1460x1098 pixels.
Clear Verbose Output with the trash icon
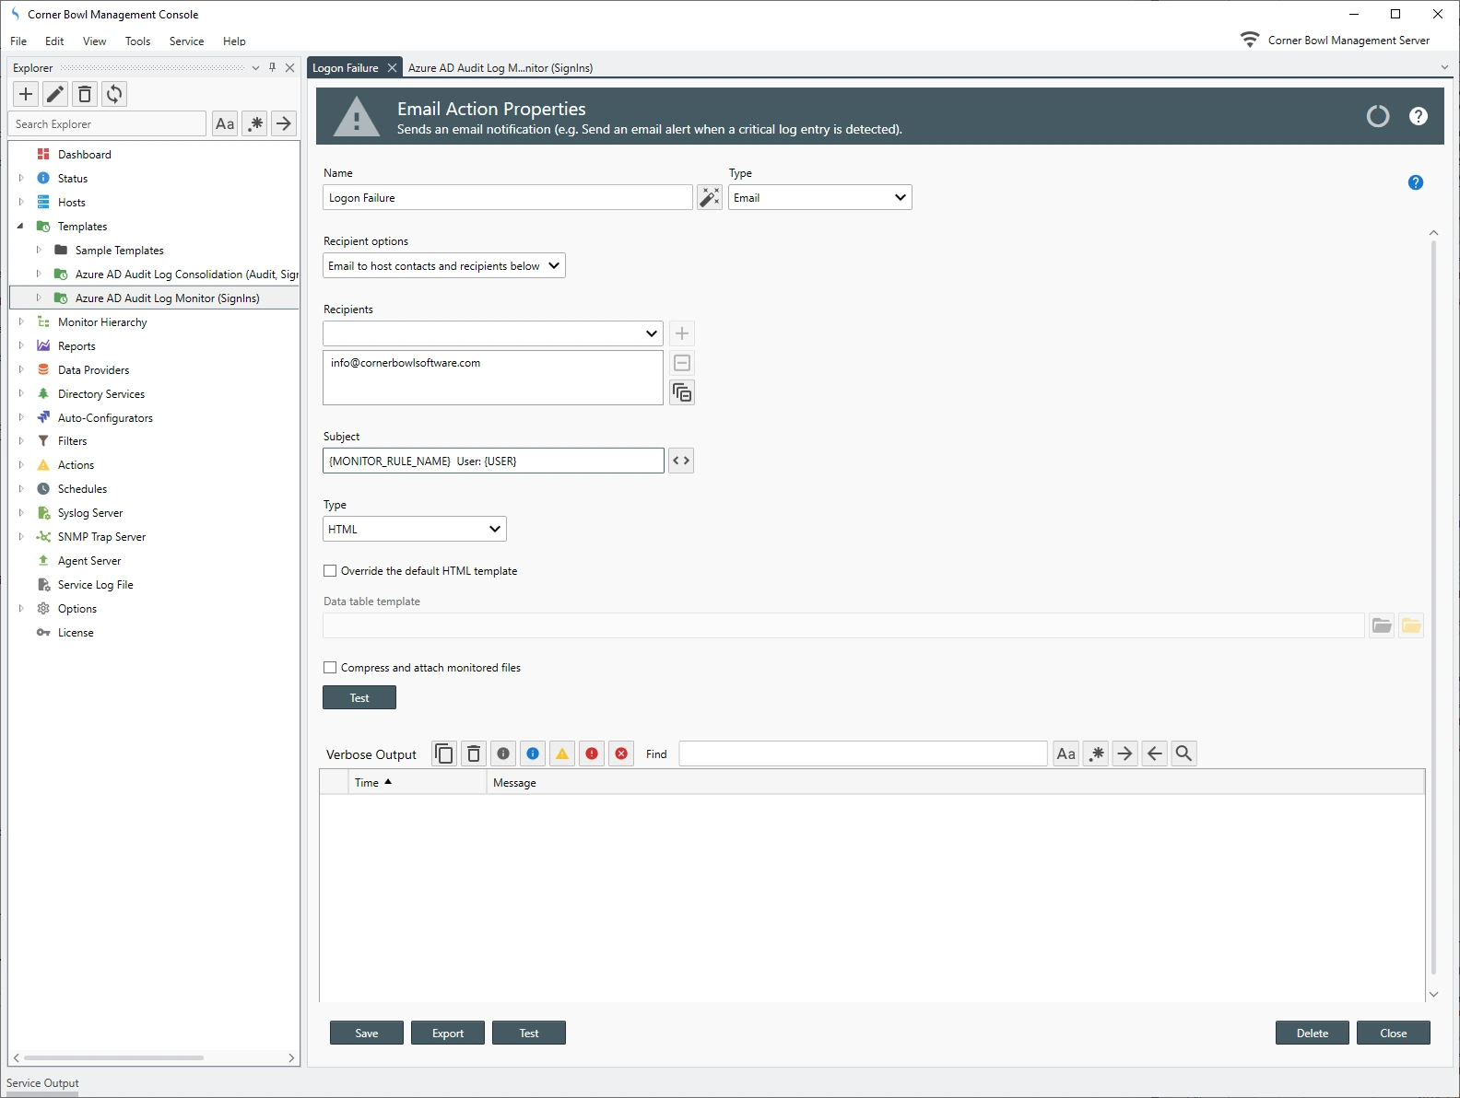[x=474, y=753]
